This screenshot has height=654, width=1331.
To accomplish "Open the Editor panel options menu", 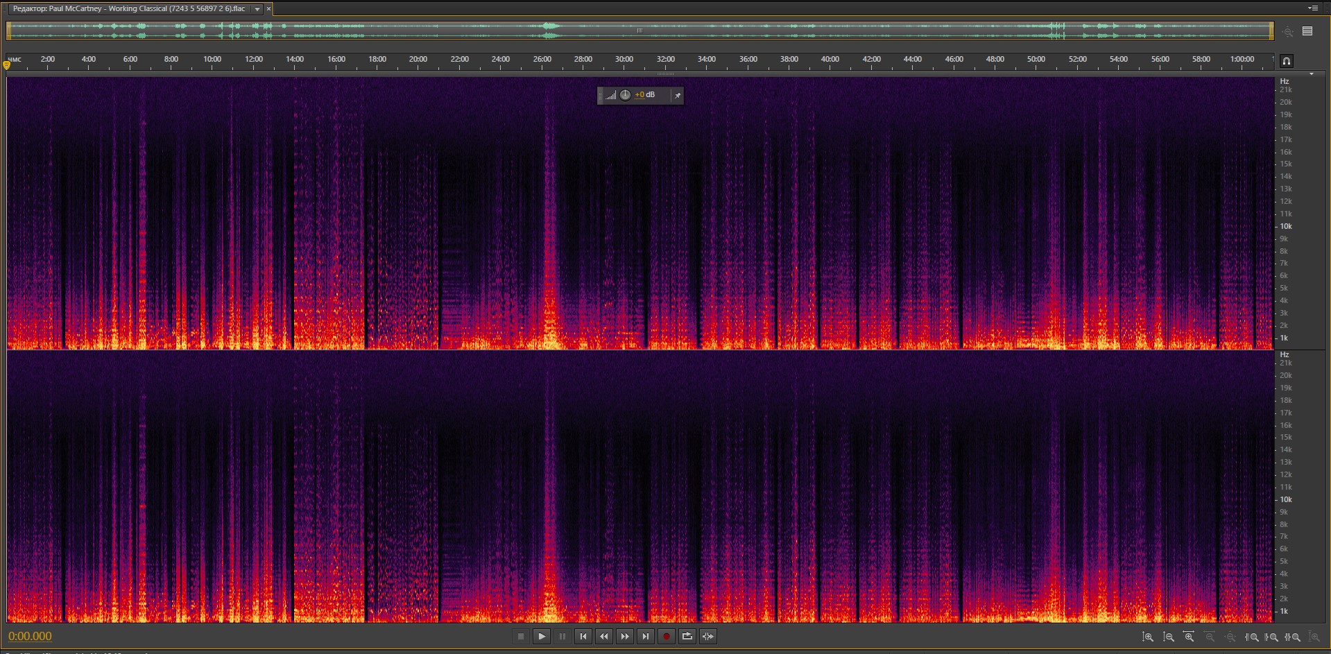I will point(1312,8).
